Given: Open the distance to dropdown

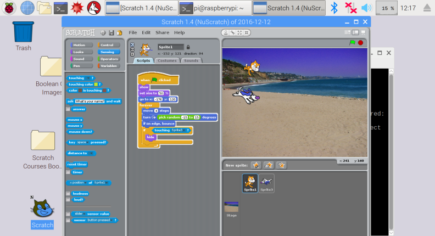Looking at the screenshot, I should (x=91, y=153).
